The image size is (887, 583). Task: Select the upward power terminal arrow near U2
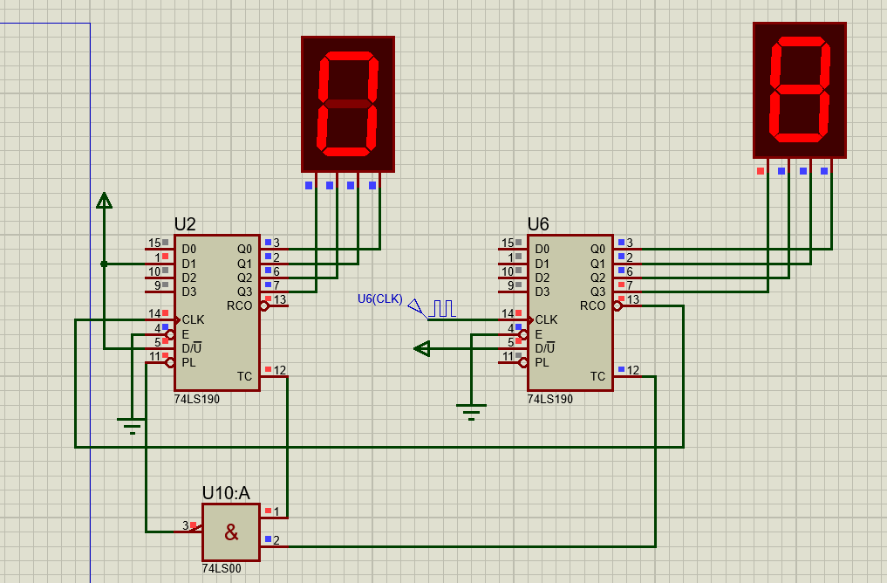tap(104, 202)
